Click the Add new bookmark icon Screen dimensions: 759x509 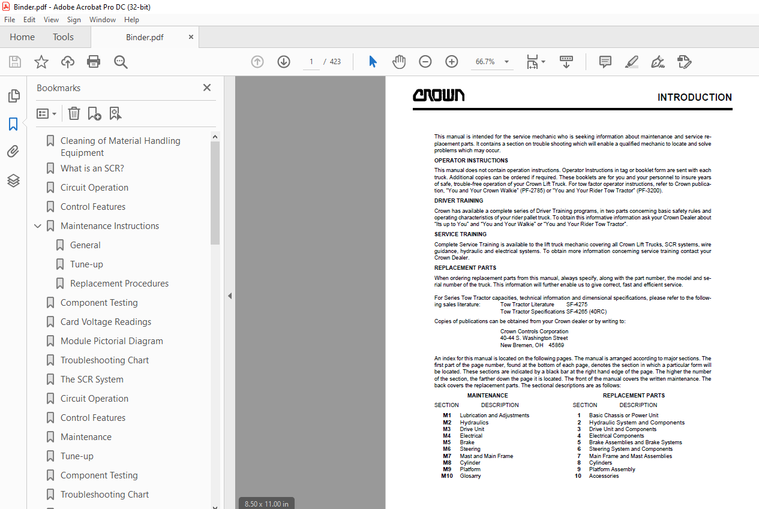(94, 113)
